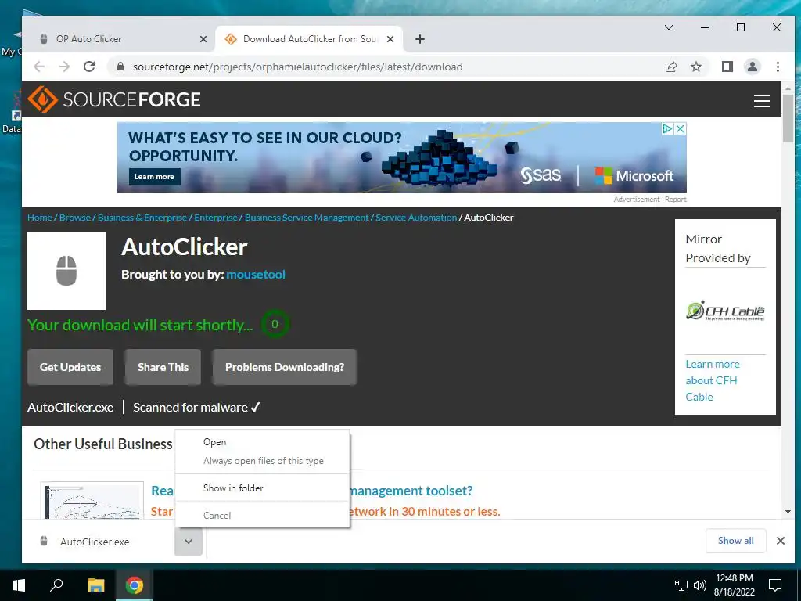The image size is (801, 601).
Task: Open network status tray icon
Action: click(681, 585)
